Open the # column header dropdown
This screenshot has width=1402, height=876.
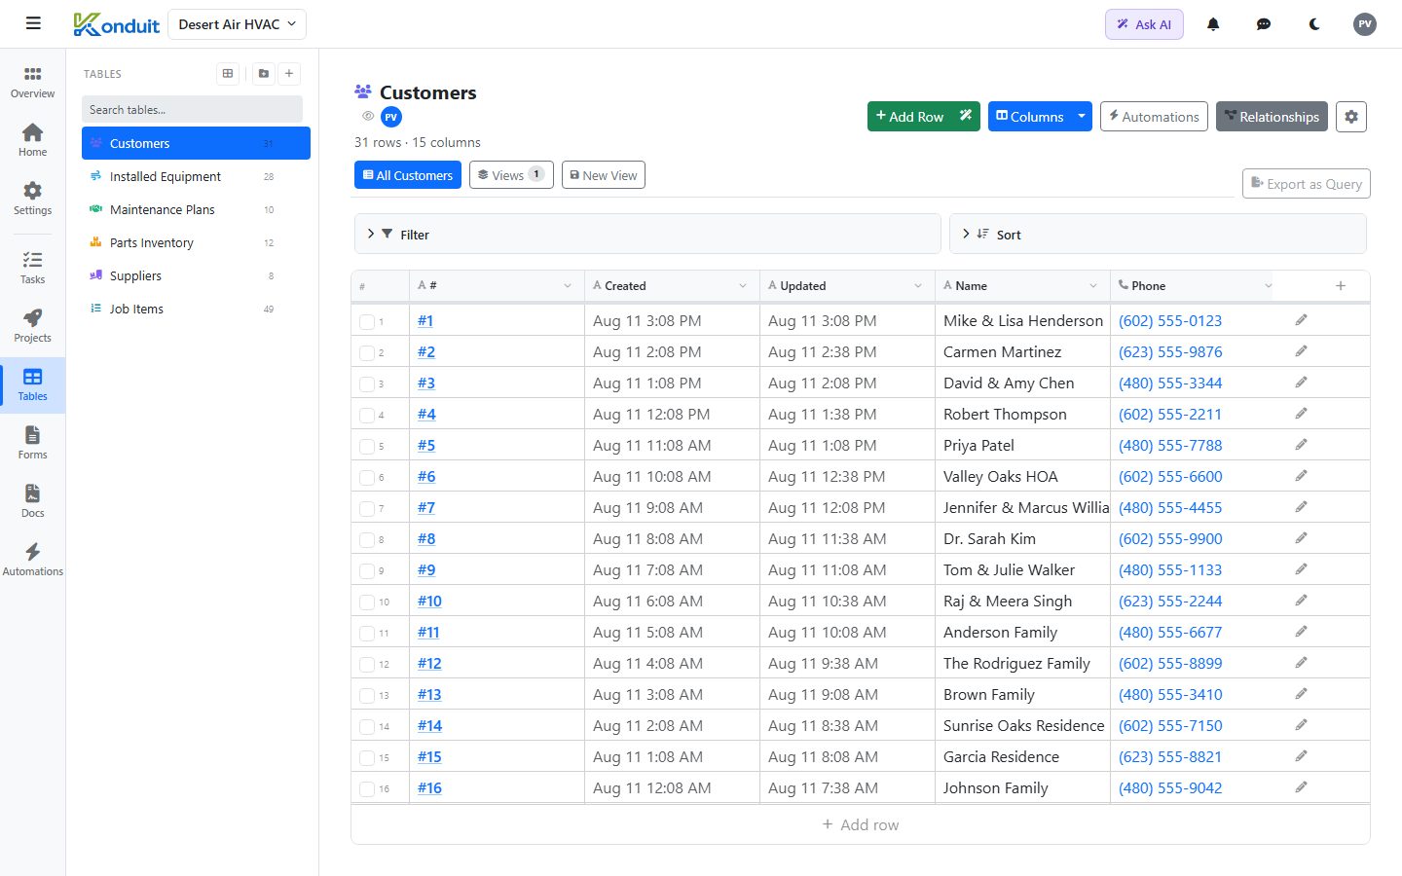[x=568, y=285]
